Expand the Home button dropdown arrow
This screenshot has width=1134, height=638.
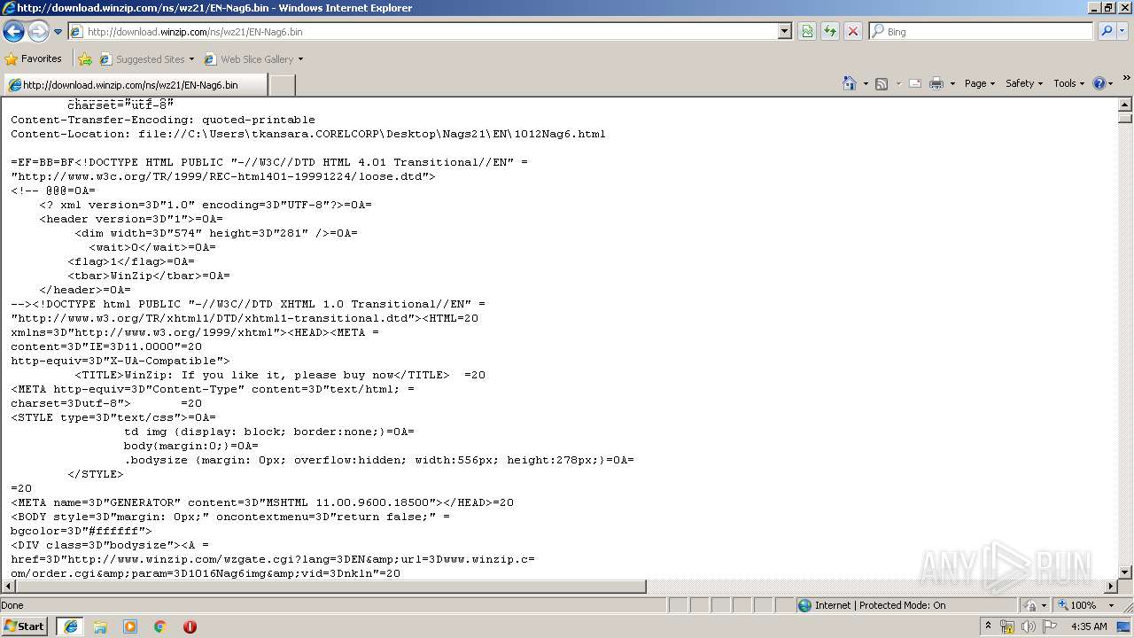[866, 83]
